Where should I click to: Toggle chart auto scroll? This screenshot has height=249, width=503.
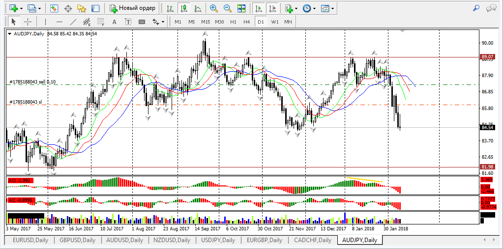pos(258,8)
